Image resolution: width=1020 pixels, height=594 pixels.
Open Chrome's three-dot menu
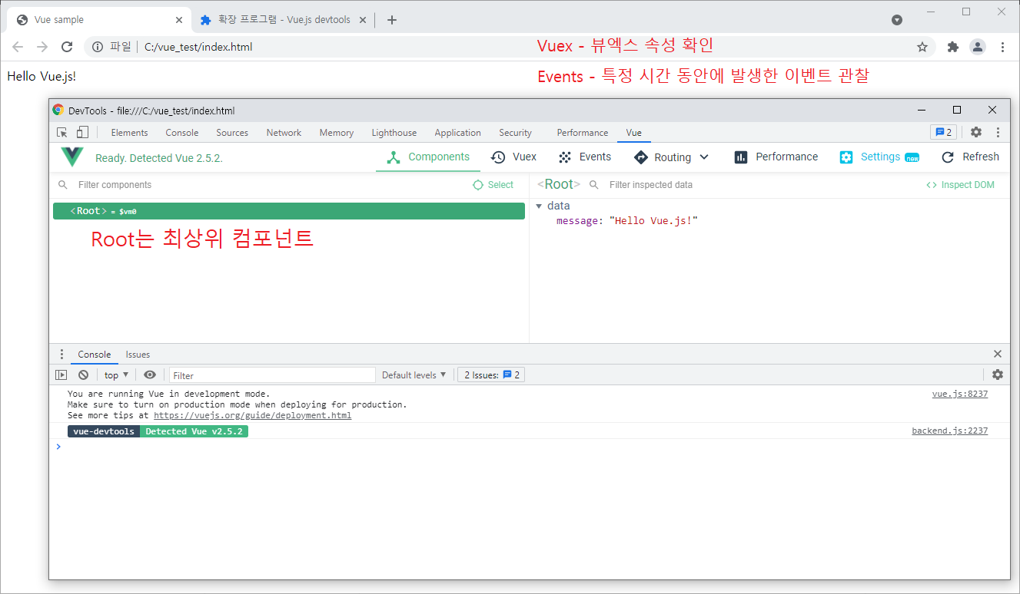[1002, 47]
